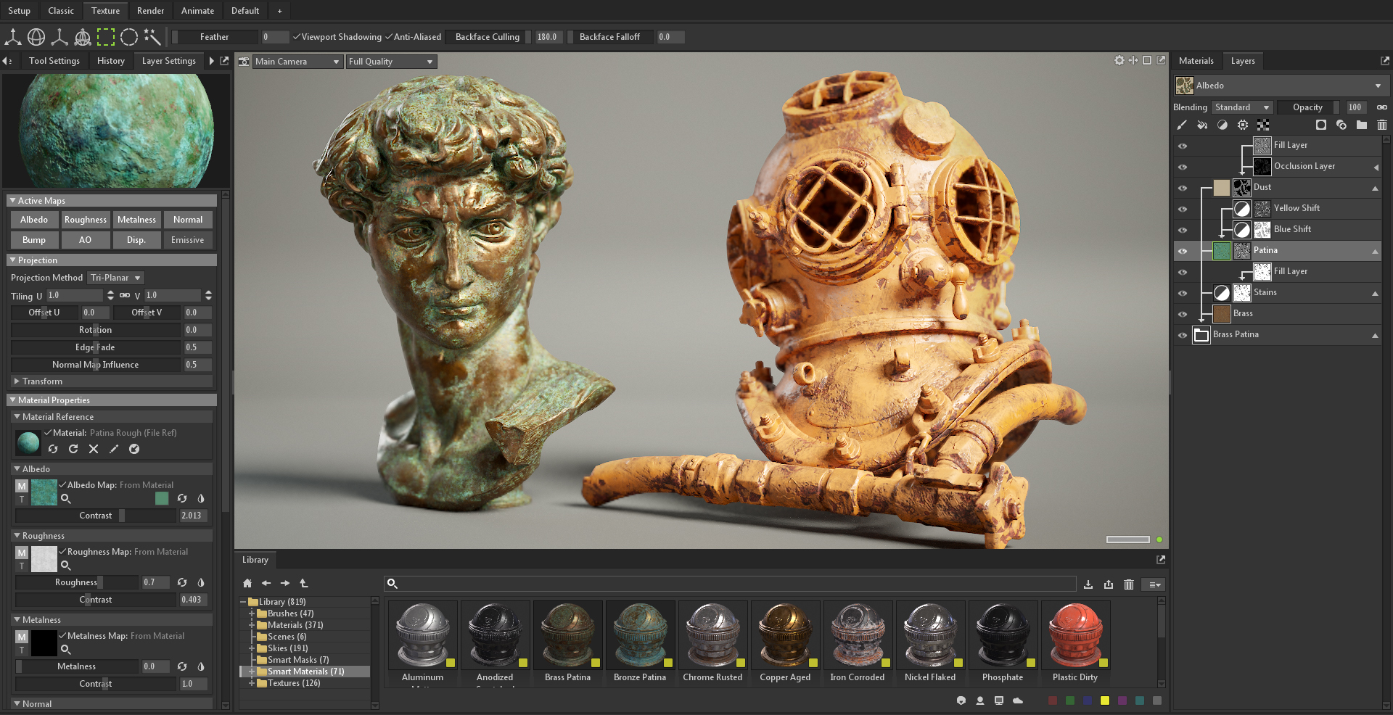Screen dimensions: 1393x715
Task: Add a new paint layer with the brush icon
Action: (x=1182, y=125)
